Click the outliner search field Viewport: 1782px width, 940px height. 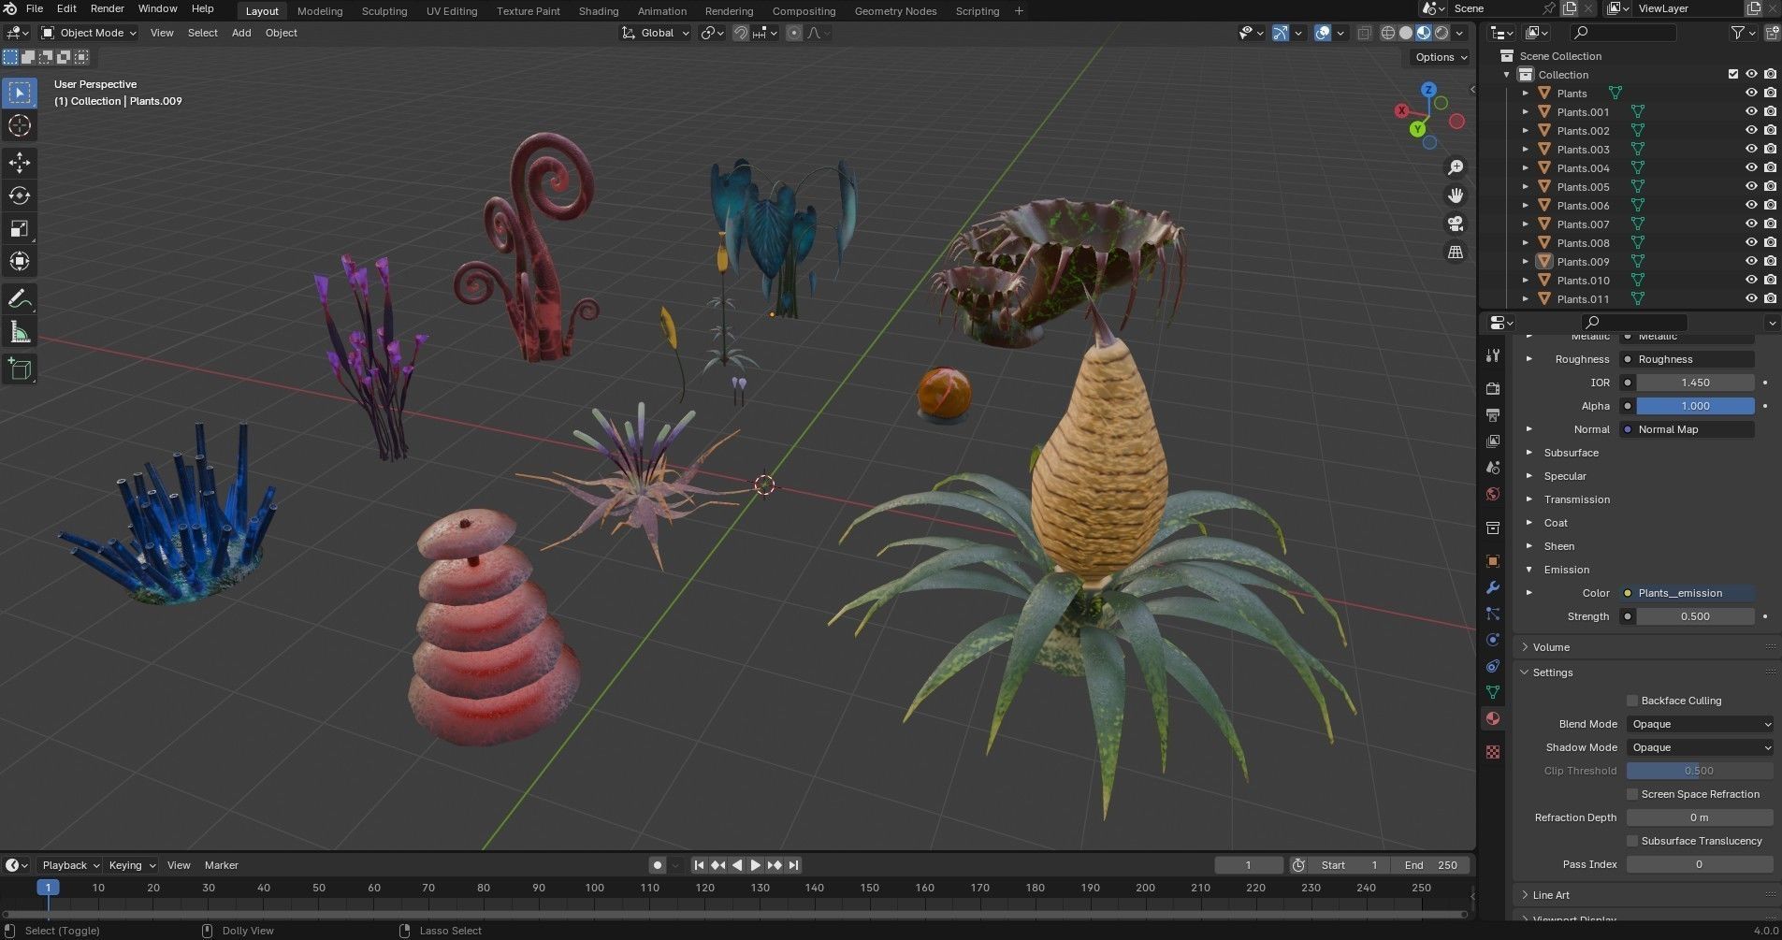pyautogui.click(x=1621, y=33)
